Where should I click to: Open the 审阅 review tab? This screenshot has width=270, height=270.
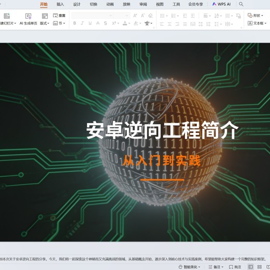143,4
